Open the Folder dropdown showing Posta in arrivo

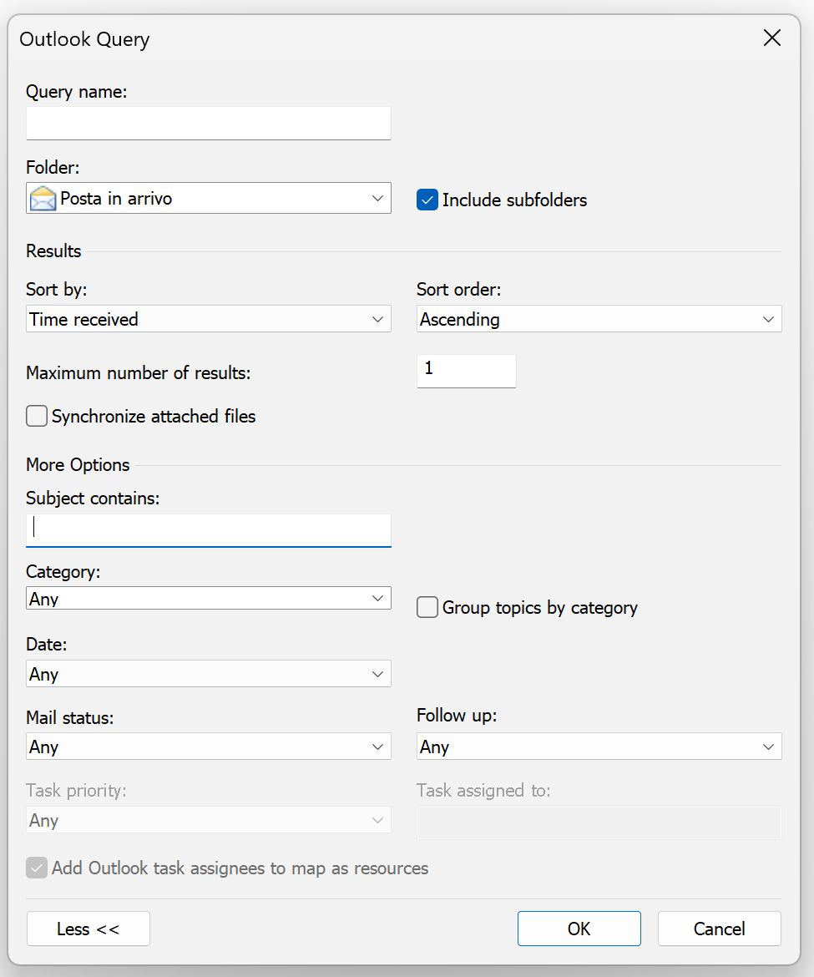[209, 199]
